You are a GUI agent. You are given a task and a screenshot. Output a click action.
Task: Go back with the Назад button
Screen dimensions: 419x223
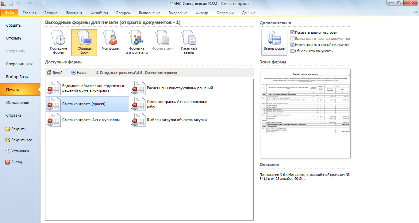[79, 73]
